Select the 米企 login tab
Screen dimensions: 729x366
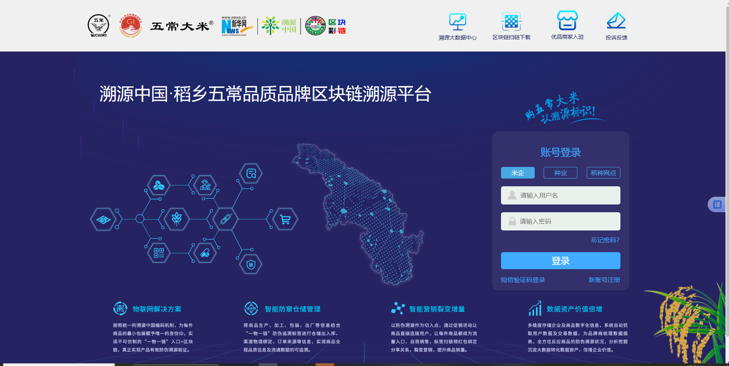coord(518,173)
